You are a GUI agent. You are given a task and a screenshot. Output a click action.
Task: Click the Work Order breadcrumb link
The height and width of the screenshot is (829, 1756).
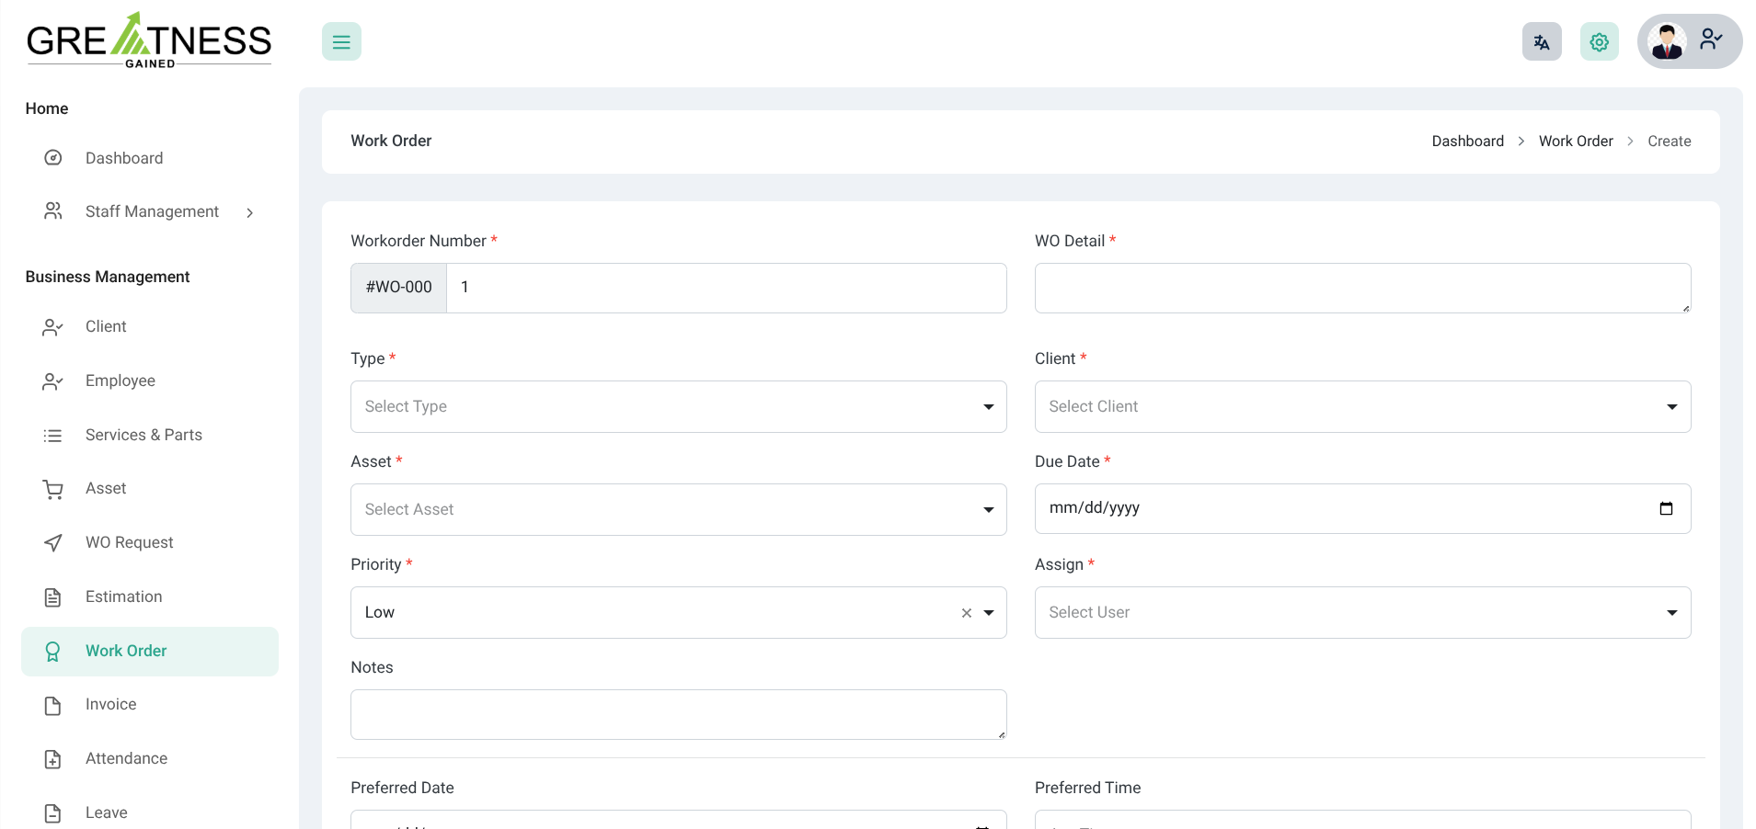click(1575, 142)
